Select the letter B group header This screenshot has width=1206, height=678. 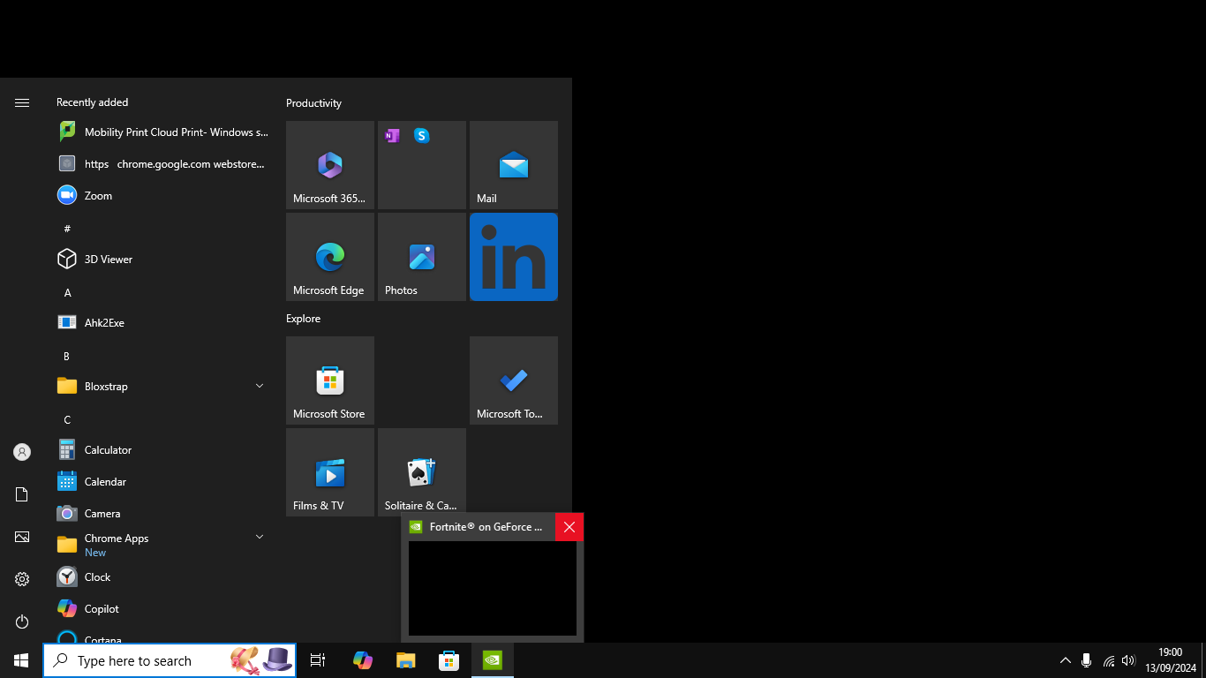(67, 356)
